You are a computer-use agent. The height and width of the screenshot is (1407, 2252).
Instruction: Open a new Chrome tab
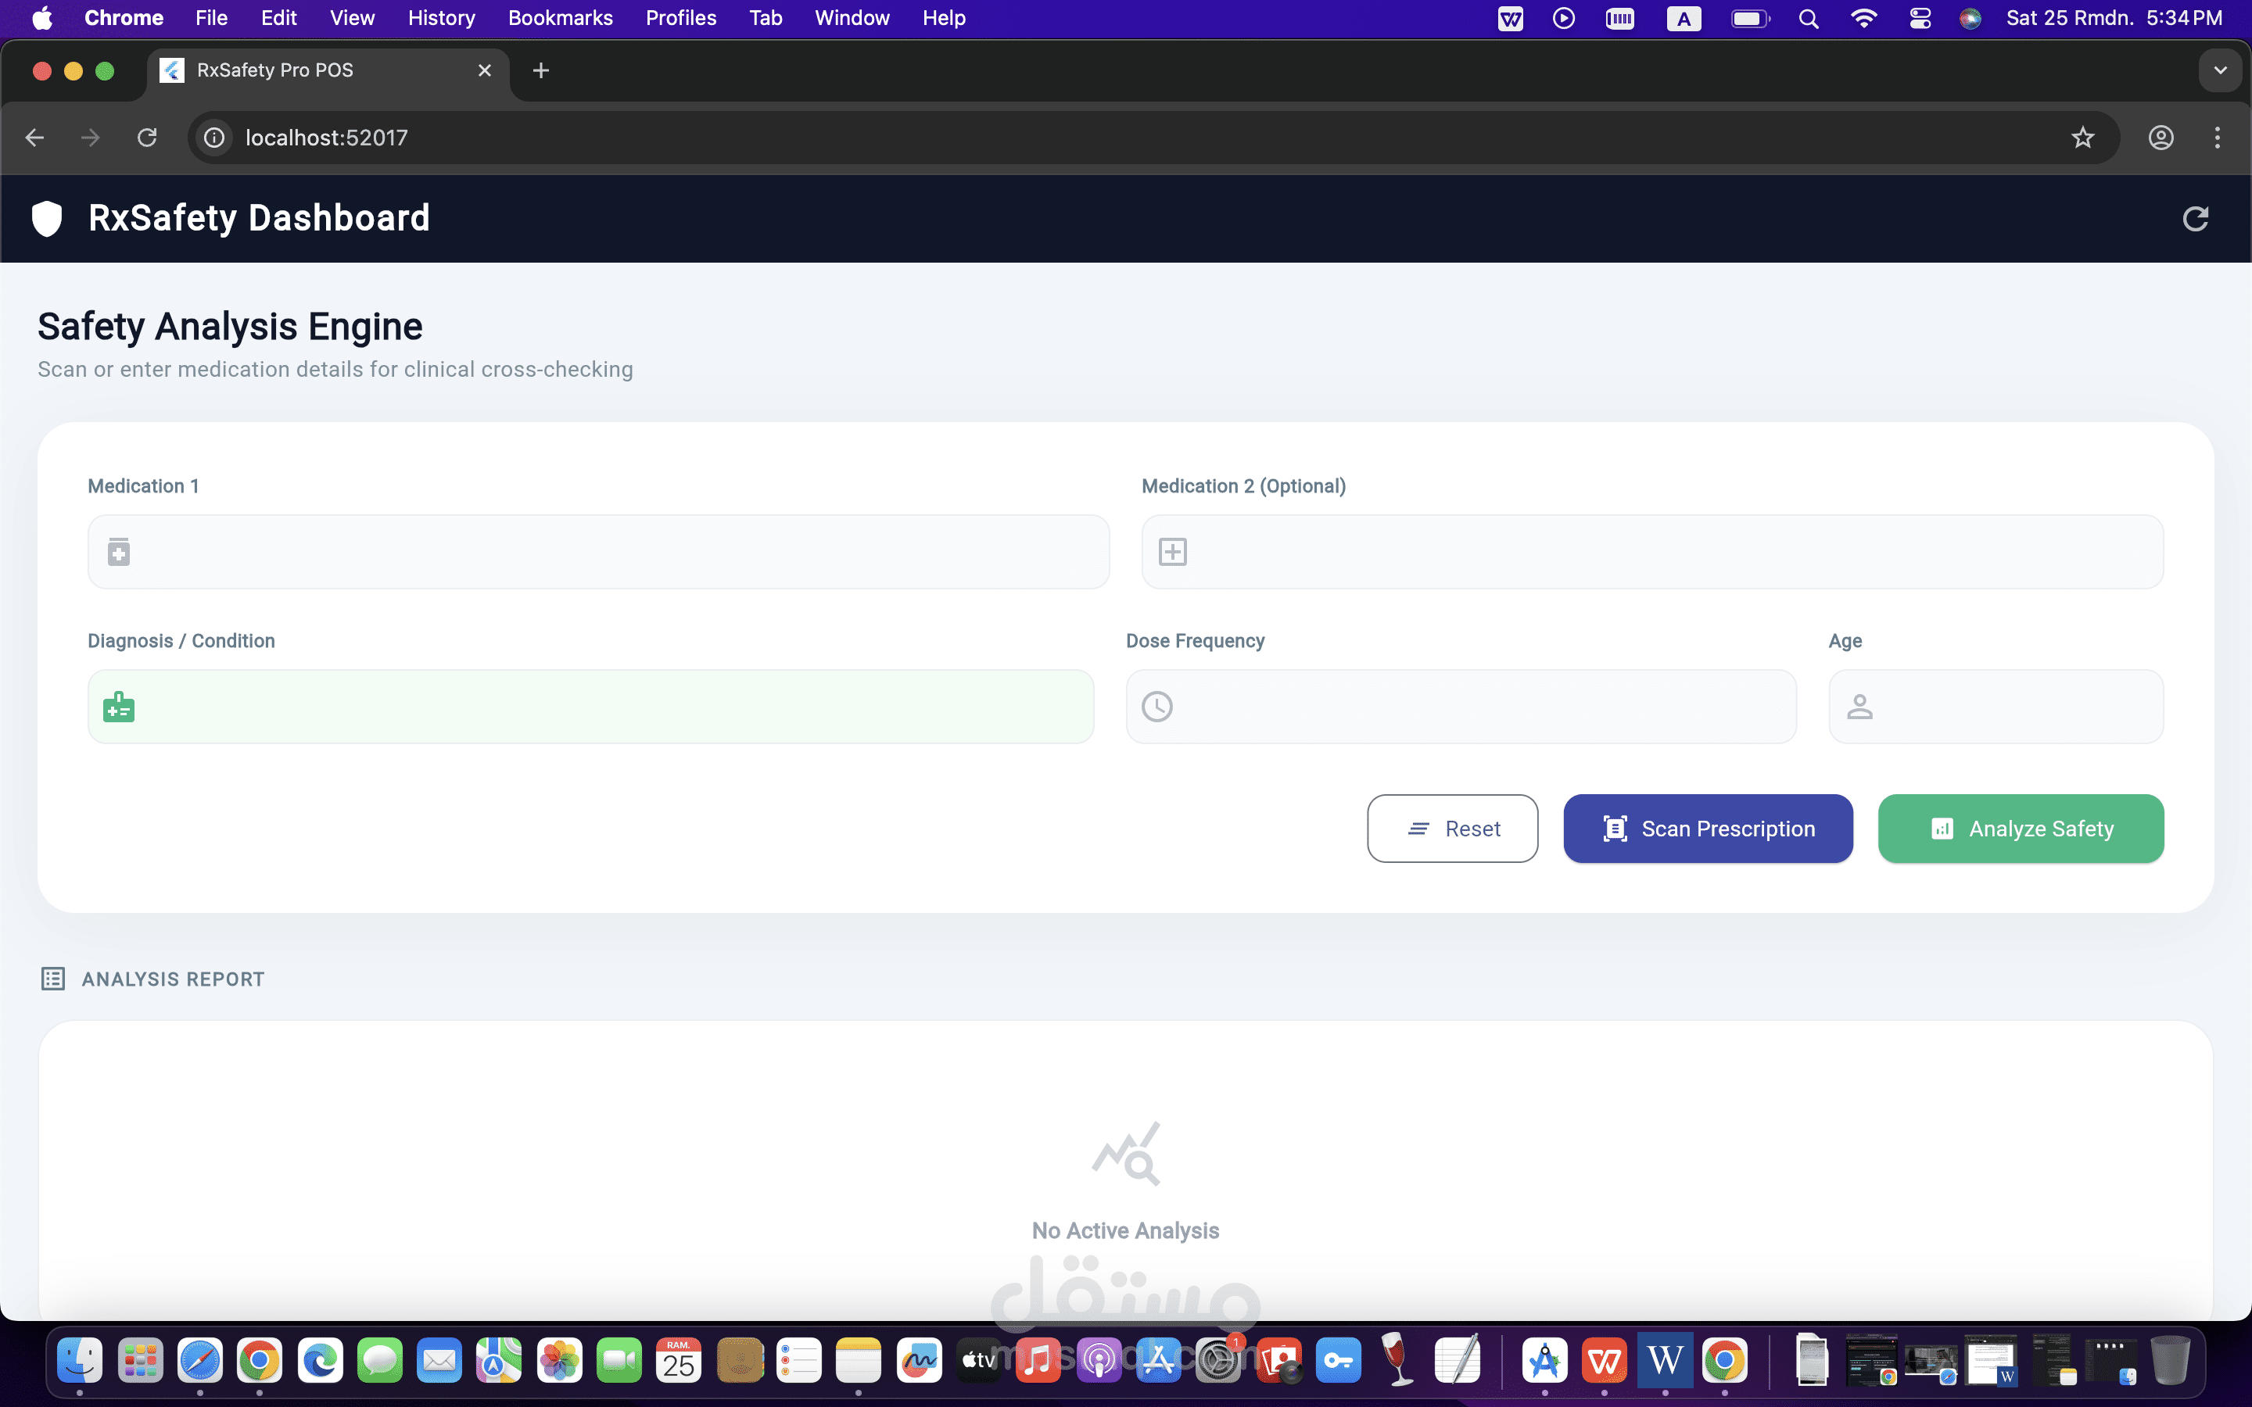coord(540,70)
